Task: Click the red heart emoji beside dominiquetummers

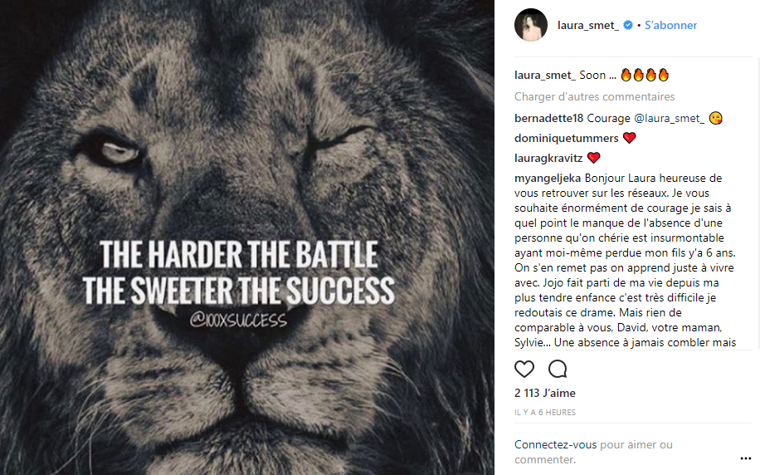Action: (x=629, y=138)
